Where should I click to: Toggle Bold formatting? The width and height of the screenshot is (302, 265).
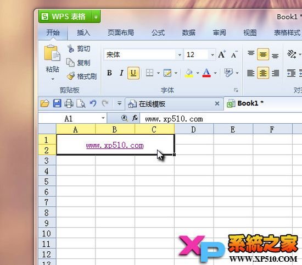(x=109, y=73)
